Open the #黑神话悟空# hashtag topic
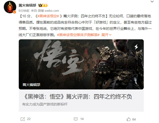Image resolution: width=159 pixels, height=123 pixels. (48, 16)
